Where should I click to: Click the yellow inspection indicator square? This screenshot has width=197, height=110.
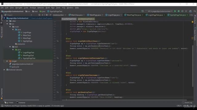[x=192, y=22]
